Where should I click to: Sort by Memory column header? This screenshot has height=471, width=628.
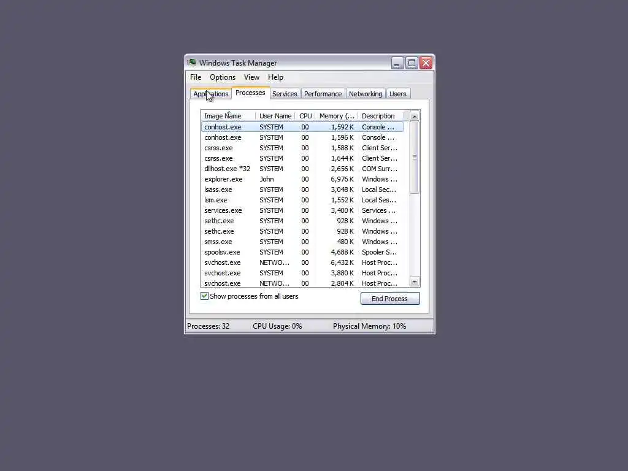[x=337, y=116]
